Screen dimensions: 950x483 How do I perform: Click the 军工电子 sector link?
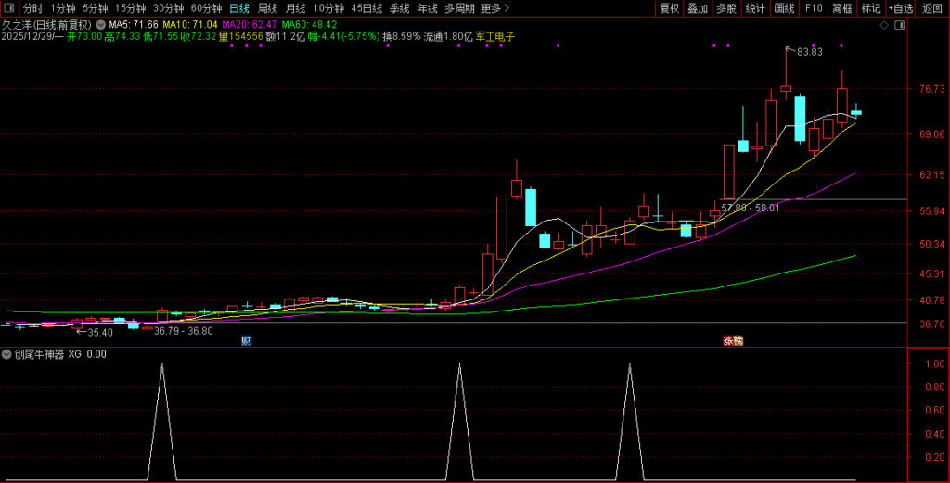click(495, 37)
